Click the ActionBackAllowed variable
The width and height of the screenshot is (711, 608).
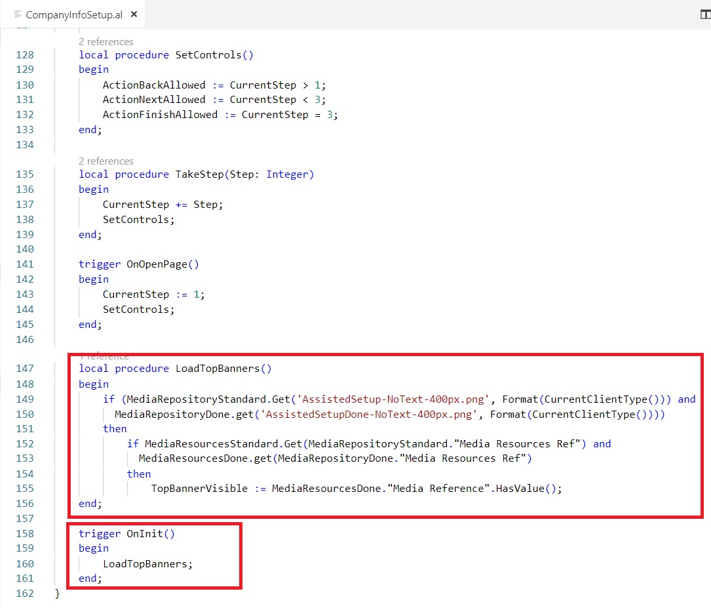click(x=154, y=85)
